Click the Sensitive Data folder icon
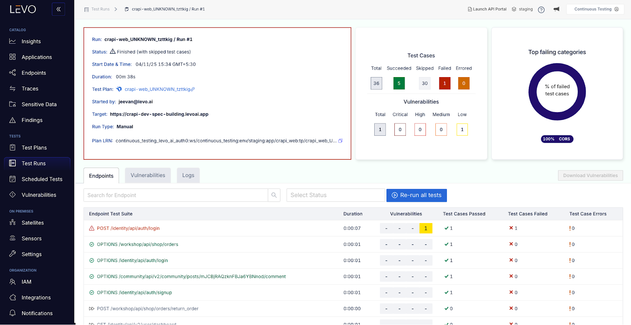Image resolution: width=631 pixels, height=325 pixels. pos(13,104)
